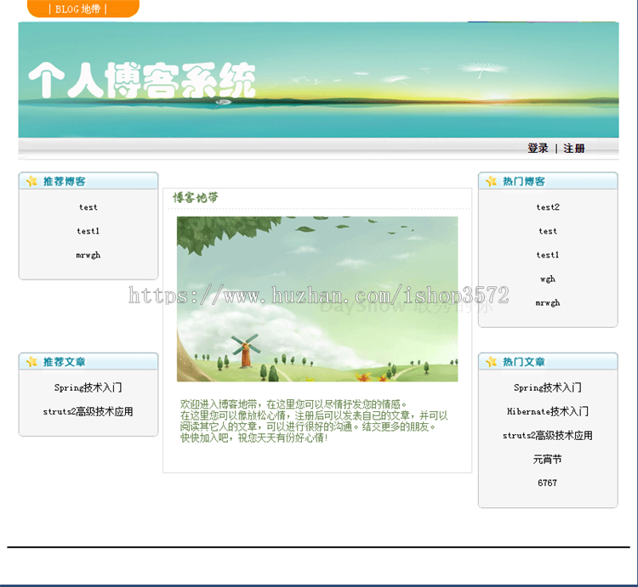This screenshot has width=638, height=587.
Task: Click the 推荐文章 panel heading
Action: pyautogui.click(x=65, y=362)
